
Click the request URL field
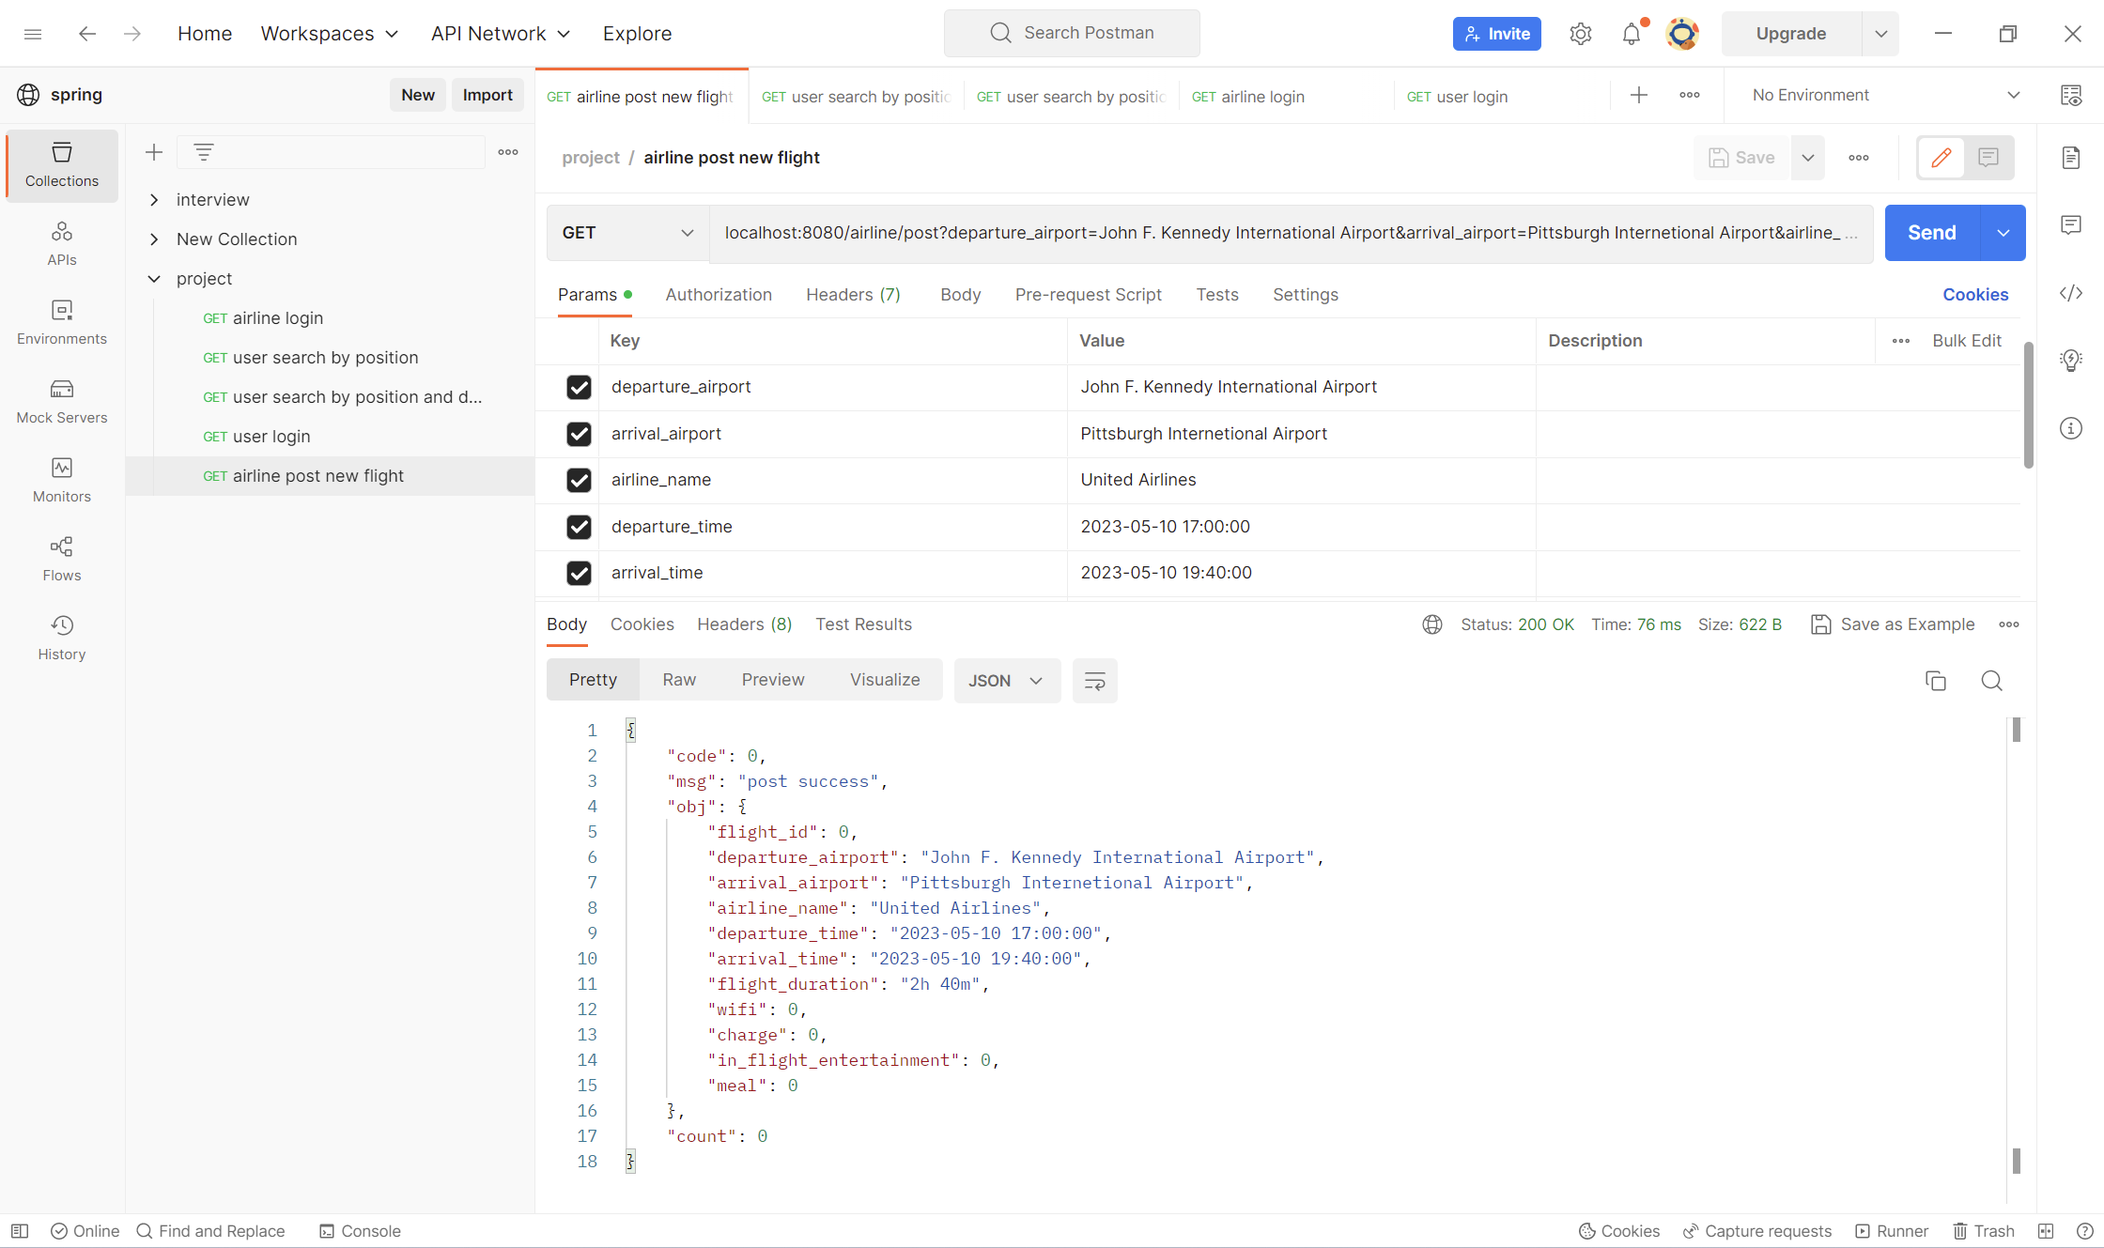click(x=1291, y=233)
